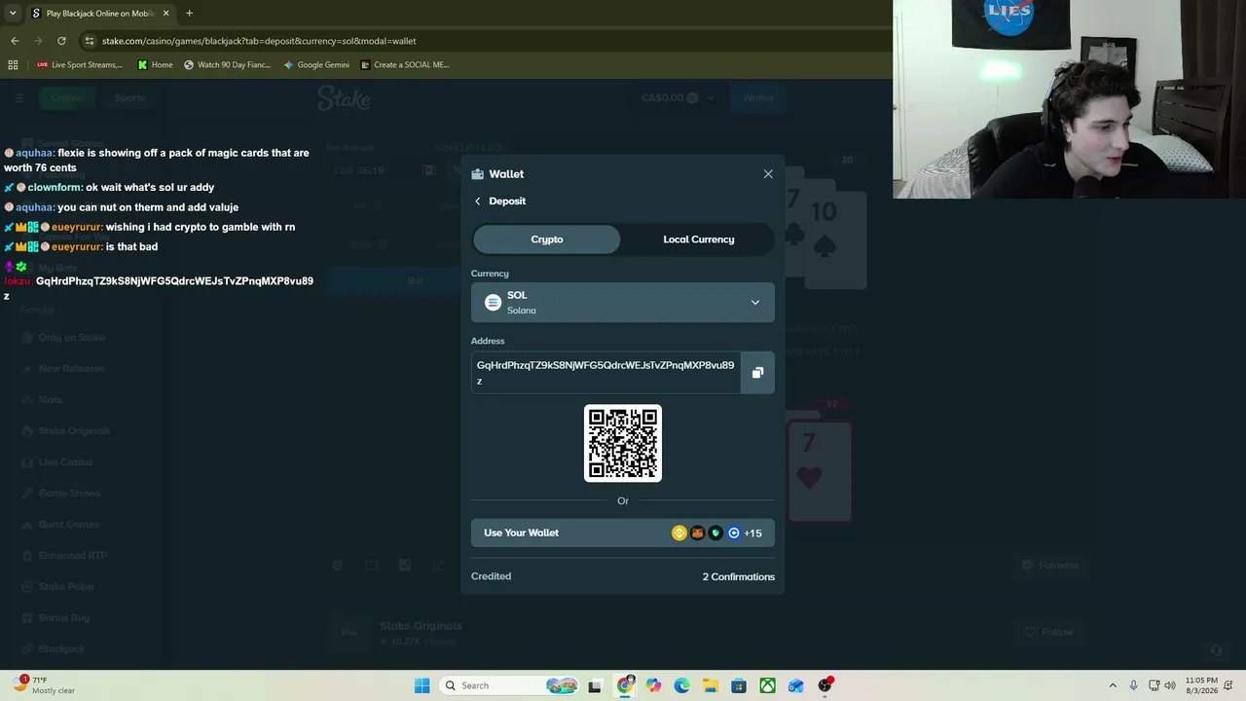The width and height of the screenshot is (1246, 701).
Task: Launch Copilot from the taskbar
Action: tap(653, 685)
